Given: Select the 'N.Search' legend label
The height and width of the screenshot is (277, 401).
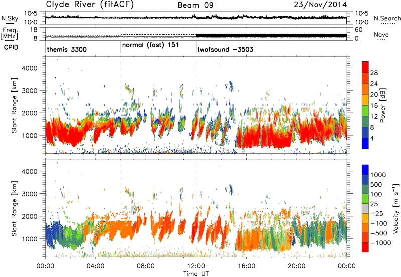Looking at the screenshot, I should [x=387, y=18].
